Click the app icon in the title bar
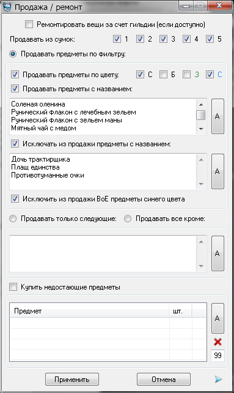The image size is (234, 393). point(7,7)
